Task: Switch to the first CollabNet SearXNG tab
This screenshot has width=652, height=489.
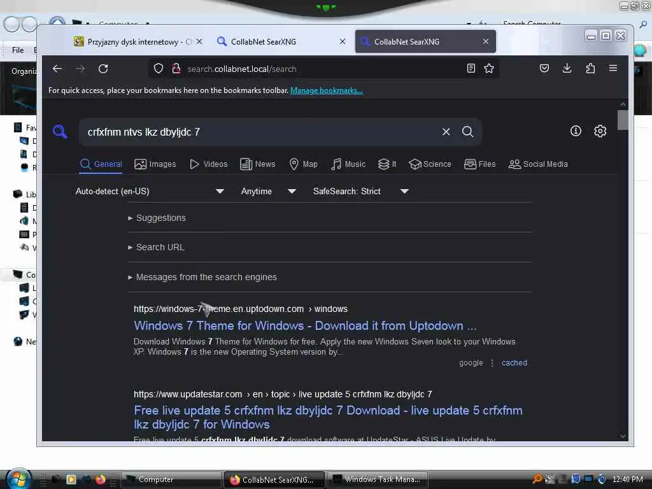Action: tap(281, 41)
